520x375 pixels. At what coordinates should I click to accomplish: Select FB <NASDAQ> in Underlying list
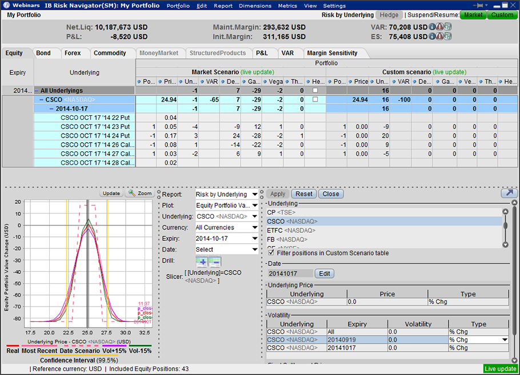pyautogui.click(x=384, y=239)
